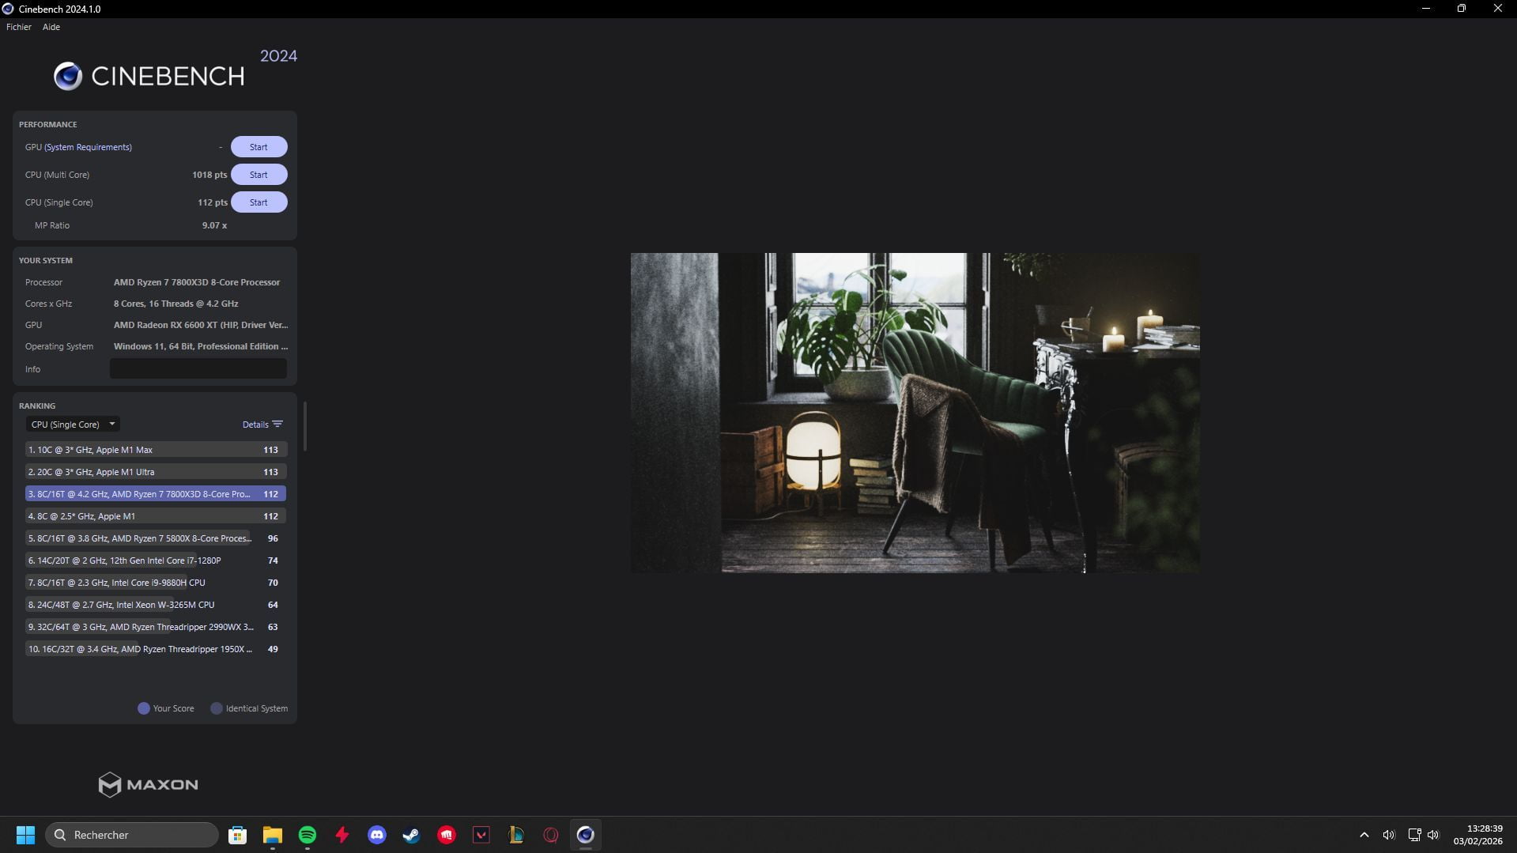Start the CPU Multi Core test
The image size is (1517, 853).
tap(258, 175)
